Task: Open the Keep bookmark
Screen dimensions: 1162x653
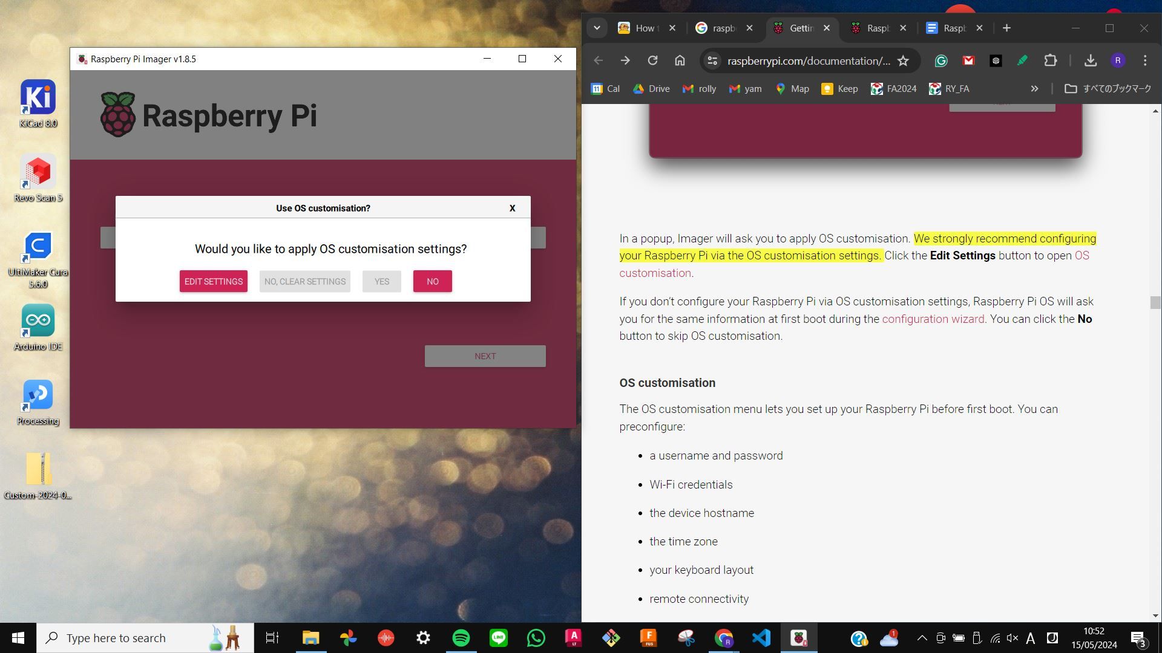Action: pos(839,88)
